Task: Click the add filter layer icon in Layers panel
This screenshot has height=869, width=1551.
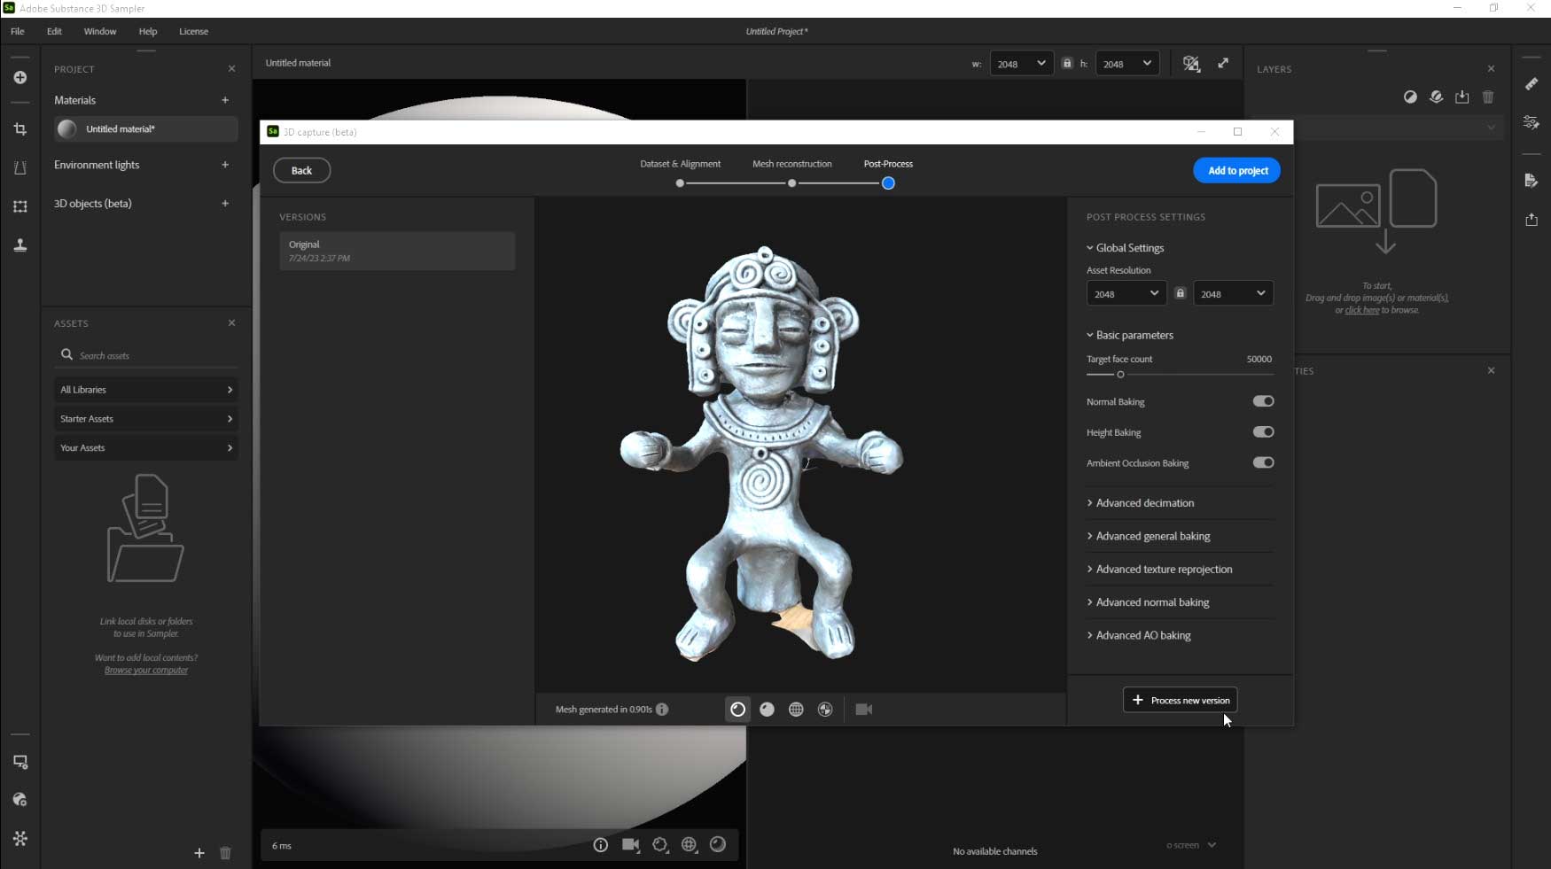Action: tap(1436, 97)
